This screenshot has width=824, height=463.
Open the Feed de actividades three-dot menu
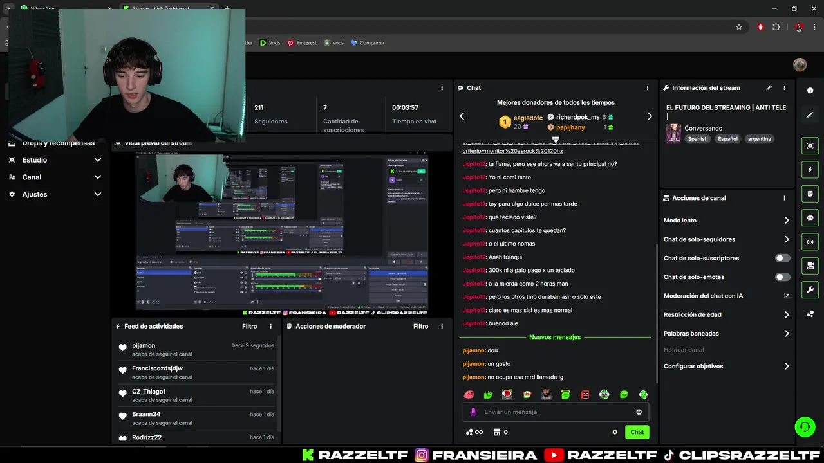(x=270, y=326)
